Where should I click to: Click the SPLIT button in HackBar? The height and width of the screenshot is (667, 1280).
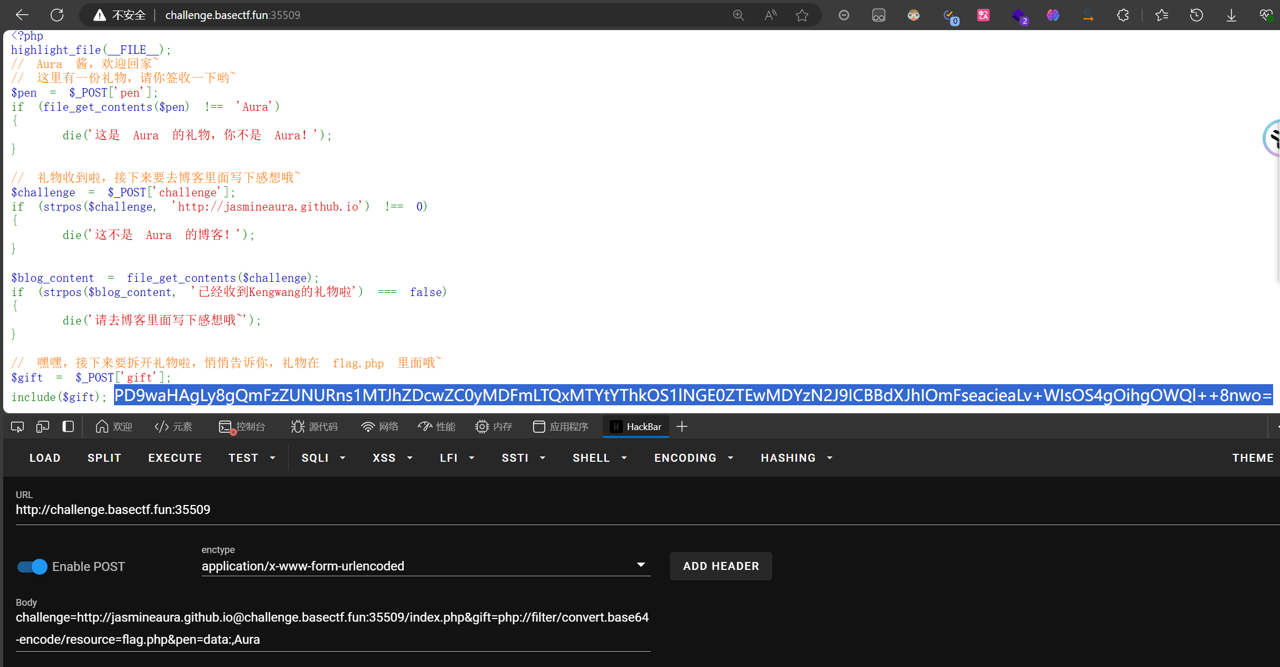pos(105,458)
